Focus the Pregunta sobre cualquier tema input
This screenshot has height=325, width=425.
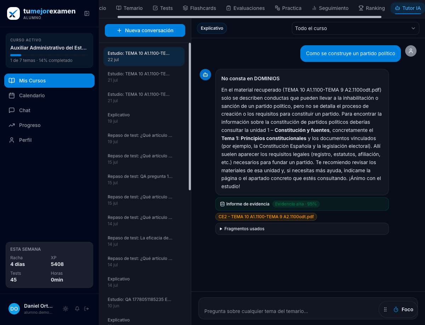pyautogui.click(x=289, y=311)
